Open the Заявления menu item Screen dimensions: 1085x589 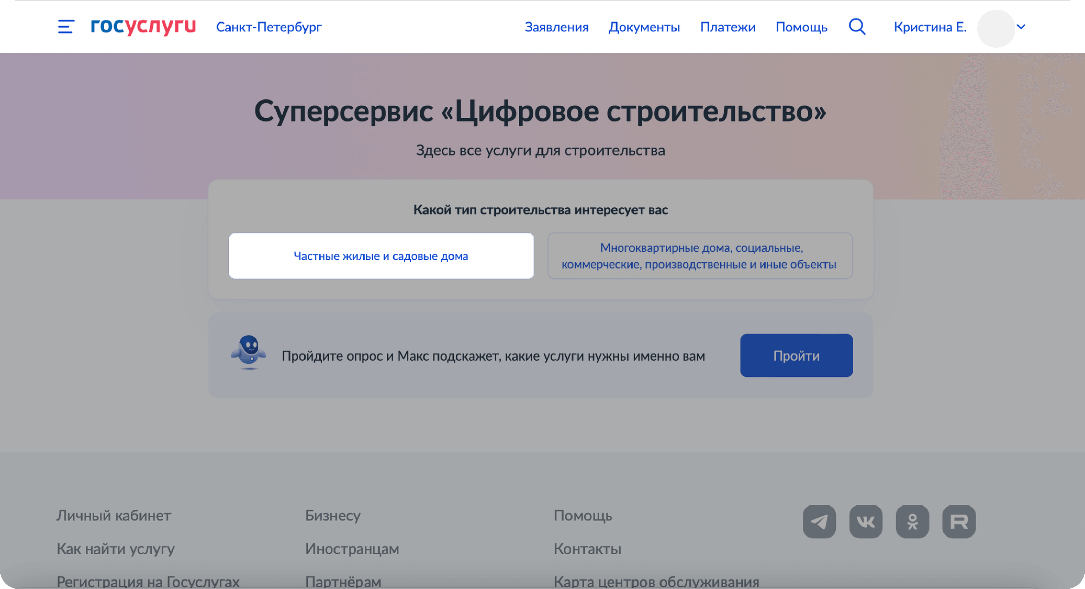(x=556, y=27)
